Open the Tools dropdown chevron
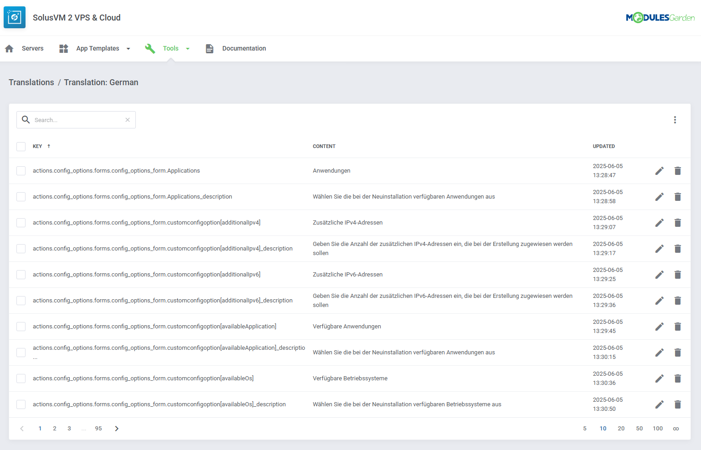Viewport: 701px width, 450px height. [x=188, y=48]
